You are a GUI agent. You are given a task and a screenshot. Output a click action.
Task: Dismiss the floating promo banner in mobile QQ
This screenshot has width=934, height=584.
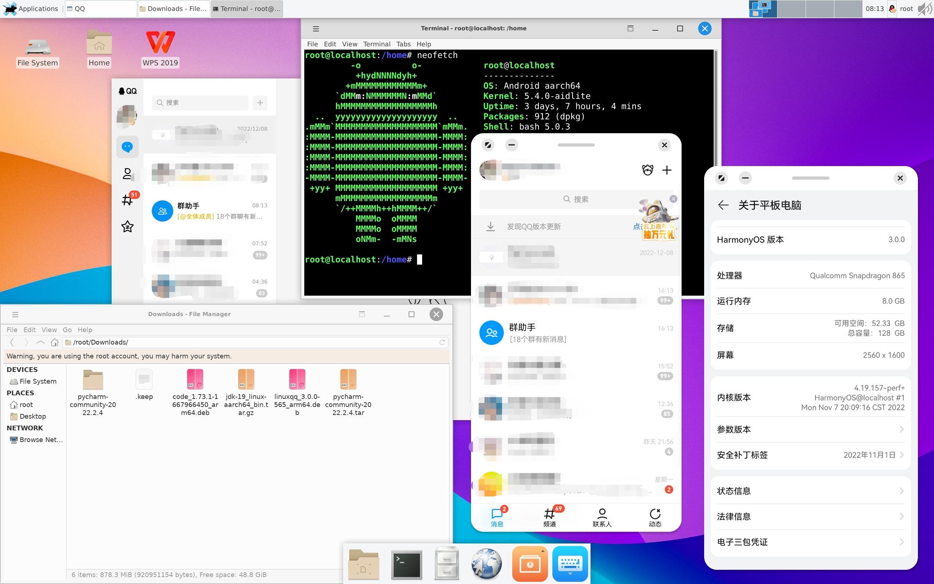tap(674, 199)
